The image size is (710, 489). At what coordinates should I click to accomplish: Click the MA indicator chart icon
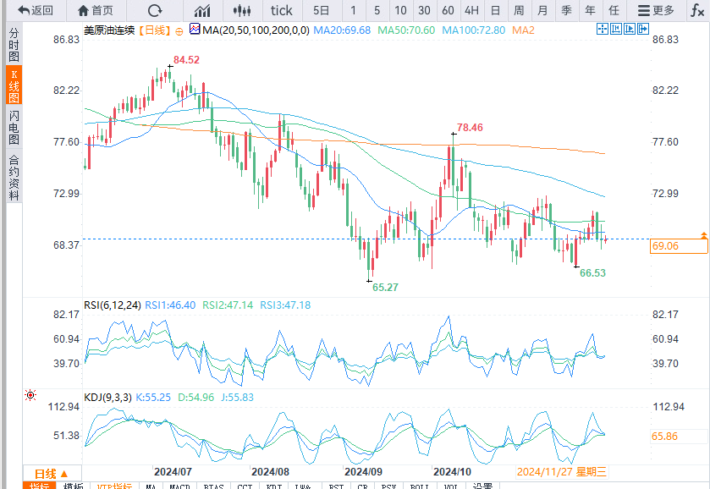tap(195, 30)
